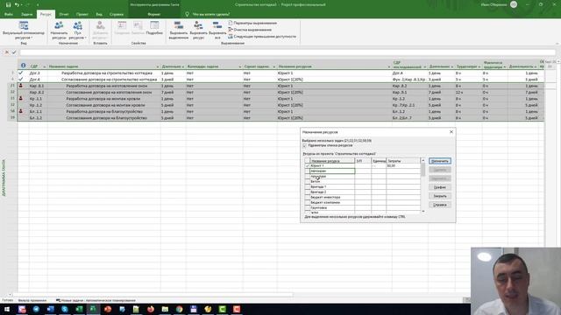This screenshot has height=315, width=561.
Task: Click Назначить button in dialog
Action: pos(440,161)
